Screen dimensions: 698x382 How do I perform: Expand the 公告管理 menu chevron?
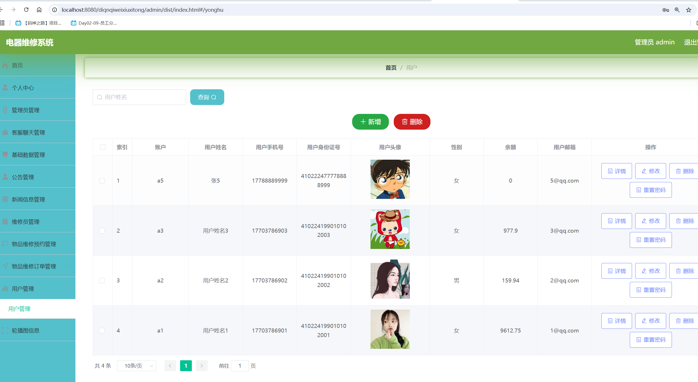67,176
